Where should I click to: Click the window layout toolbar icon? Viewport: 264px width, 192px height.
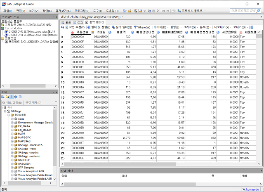[x=173, y=11]
